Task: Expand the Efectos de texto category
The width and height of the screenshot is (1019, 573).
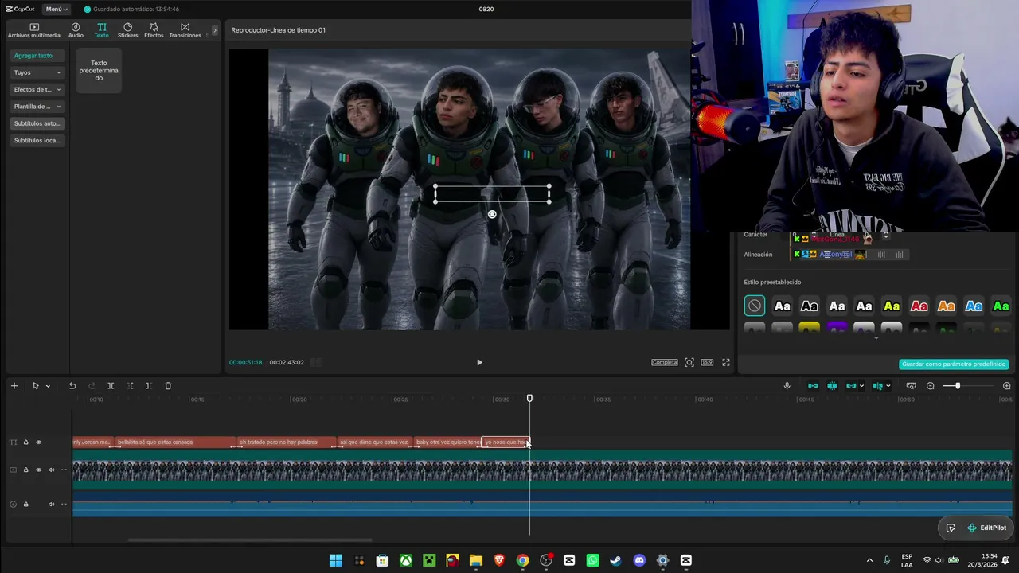Action: [37, 89]
